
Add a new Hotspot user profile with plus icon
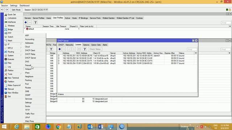26,22
